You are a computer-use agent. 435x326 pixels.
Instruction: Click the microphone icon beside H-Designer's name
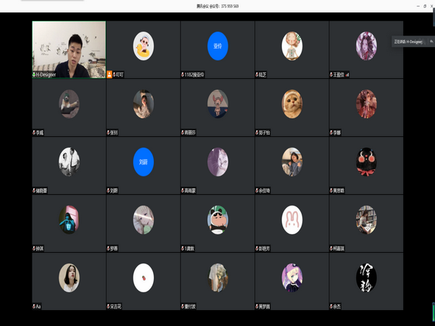[34, 75]
